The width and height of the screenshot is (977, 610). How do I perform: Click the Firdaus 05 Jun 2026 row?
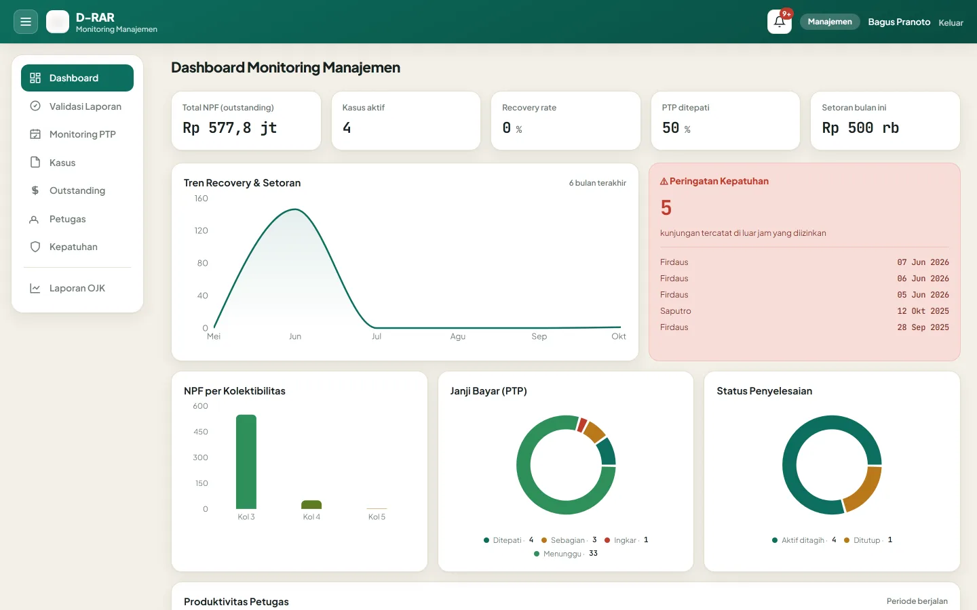pos(805,295)
